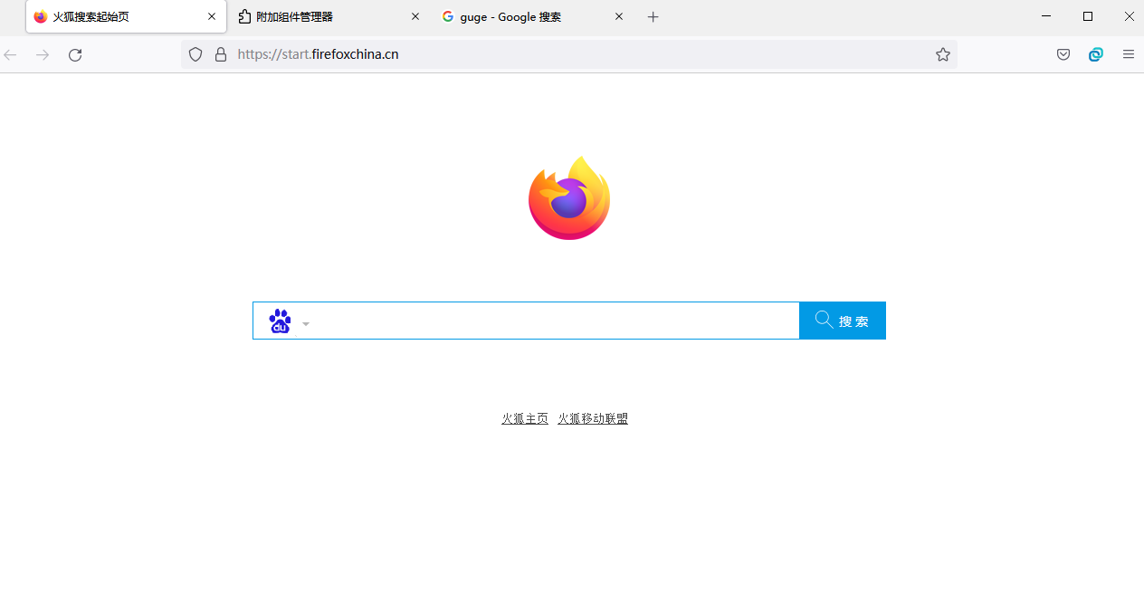Reload the current page
The width and height of the screenshot is (1144, 613).
(x=75, y=55)
